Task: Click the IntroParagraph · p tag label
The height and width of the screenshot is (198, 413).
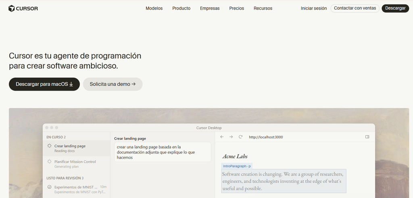Action: (x=237, y=166)
